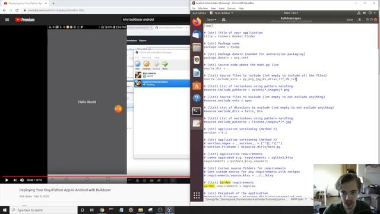This screenshot has height=214, width=380.
Task: Close the Deploying Your Kivy/Python tab
Action: tap(46, 4)
